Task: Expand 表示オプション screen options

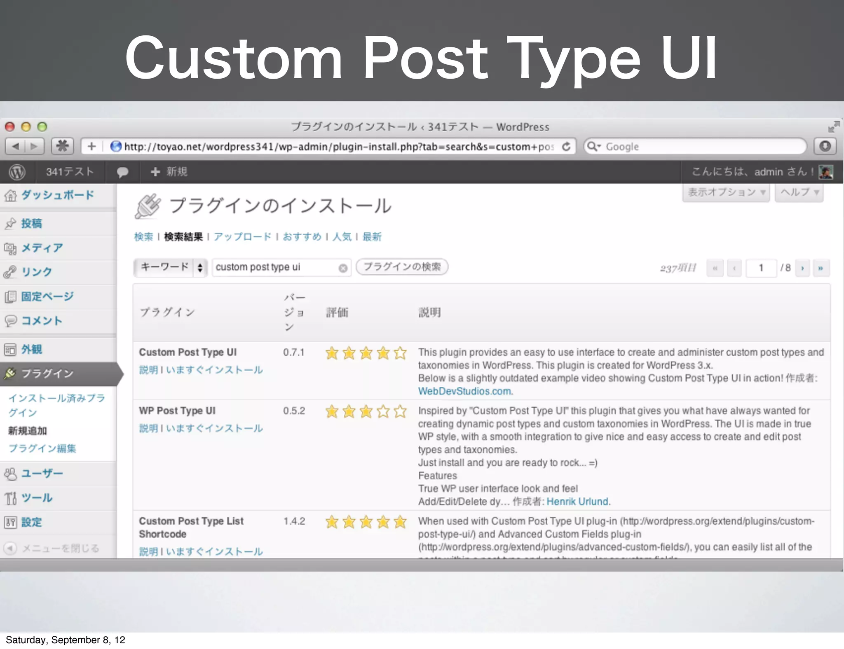Action: pos(726,192)
